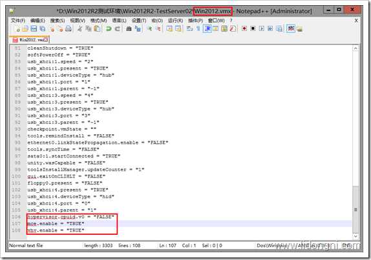Stop macro recording with black square icon

253,28
